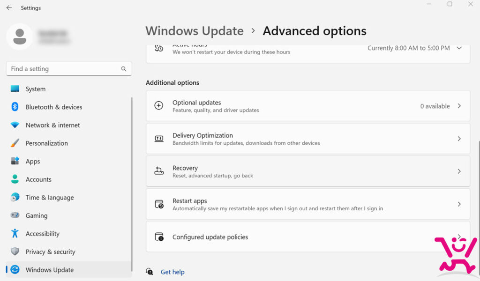Open Accounts settings
This screenshot has height=281, width=480.
(x=68, y=179)
